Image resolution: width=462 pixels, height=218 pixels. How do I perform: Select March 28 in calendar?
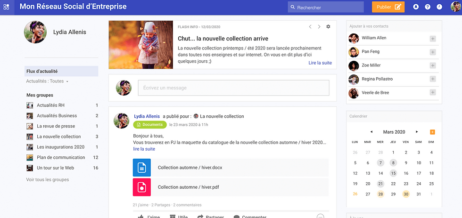pyautogui.click(x=380, y=194)
